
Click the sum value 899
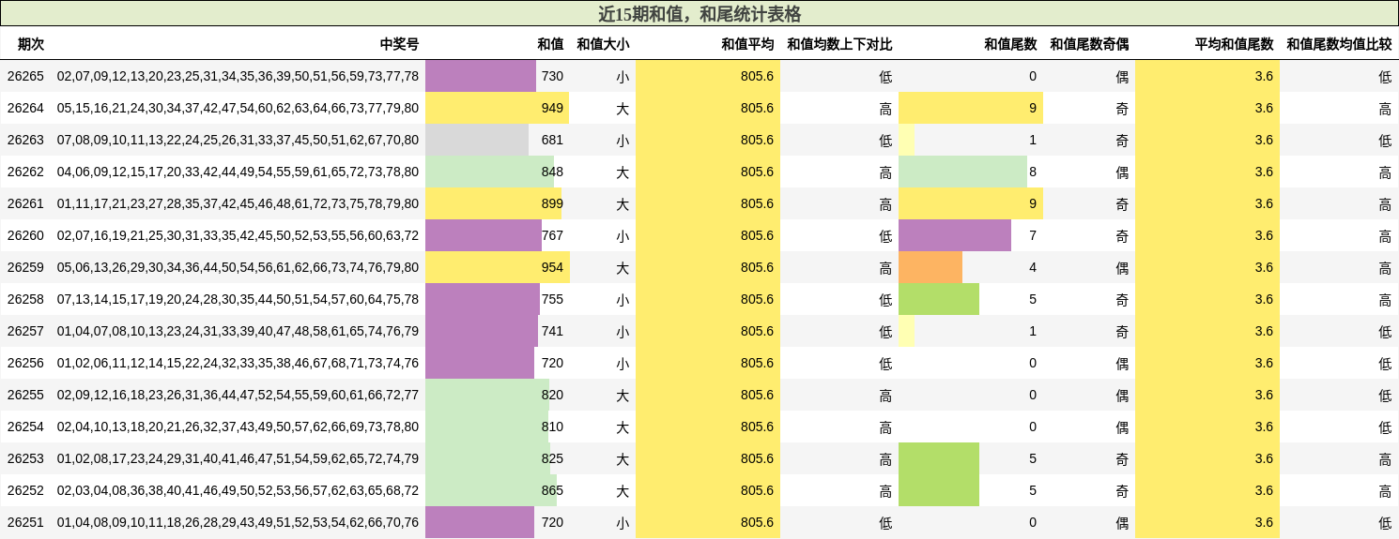coord(552,203)
